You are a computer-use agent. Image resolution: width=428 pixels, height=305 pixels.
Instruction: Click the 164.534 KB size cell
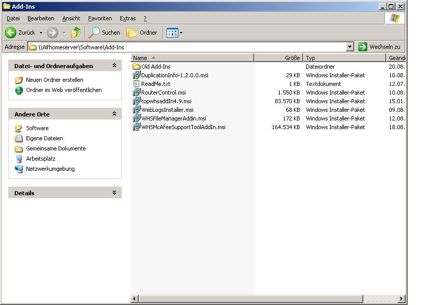[286, 127]
